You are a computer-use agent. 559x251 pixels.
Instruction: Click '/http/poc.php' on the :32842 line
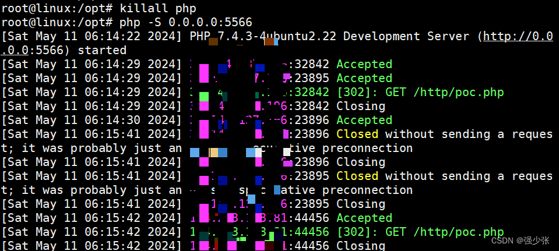pos(459,92)
